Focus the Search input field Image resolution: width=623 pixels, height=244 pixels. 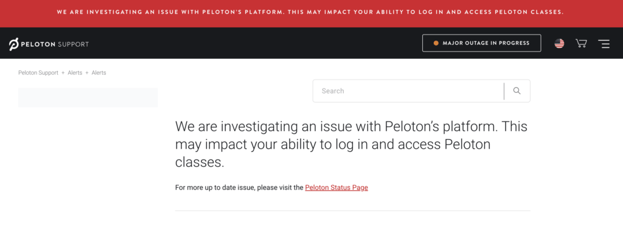[x=408, y=90]
